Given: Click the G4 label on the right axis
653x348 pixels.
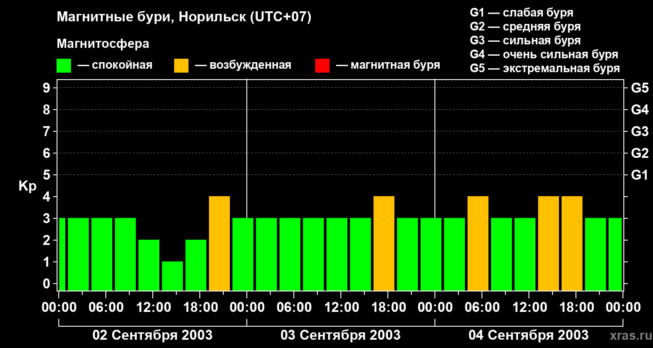Looking at the screenshot, I should pyautogui.click(x=640, y=110).
